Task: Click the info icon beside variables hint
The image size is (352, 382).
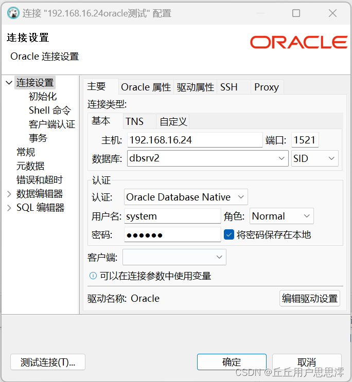Action: (x=93, y=276)
